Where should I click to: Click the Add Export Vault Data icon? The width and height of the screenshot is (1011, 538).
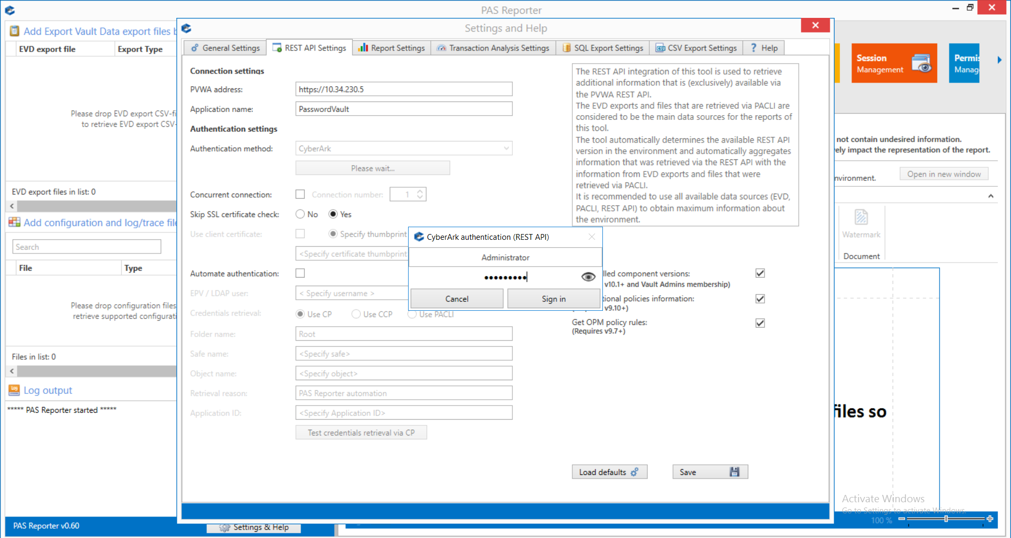(14, 31)
